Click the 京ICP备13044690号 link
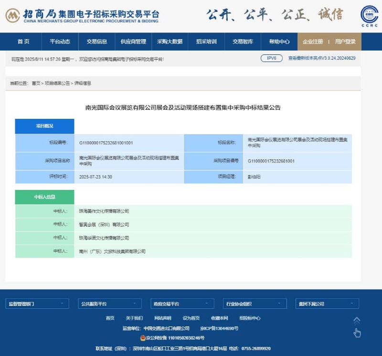 click(219, 328)
